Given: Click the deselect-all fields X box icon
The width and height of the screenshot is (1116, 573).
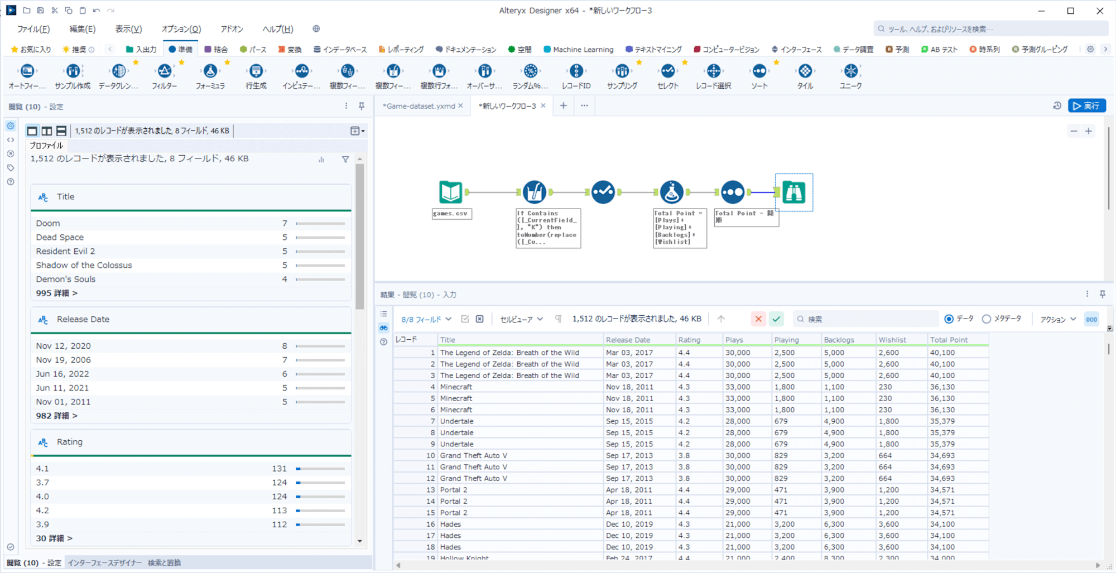Looking at the screenshot, I should point(479,319).
